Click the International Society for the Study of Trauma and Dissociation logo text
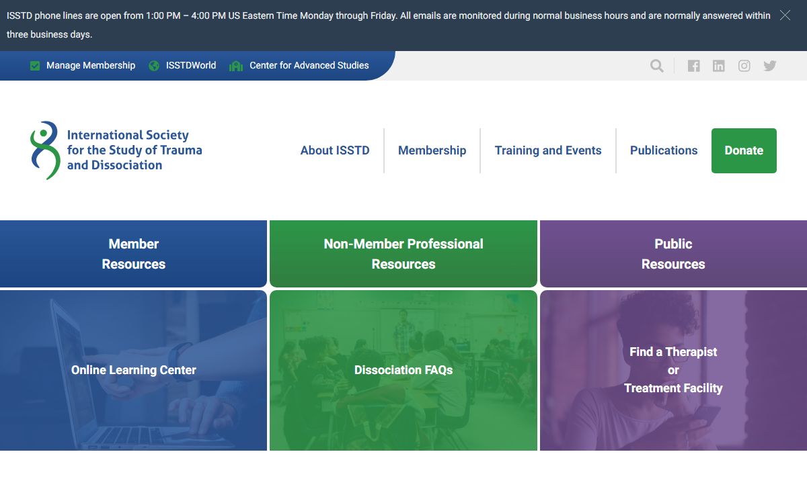 pos(134,150)
